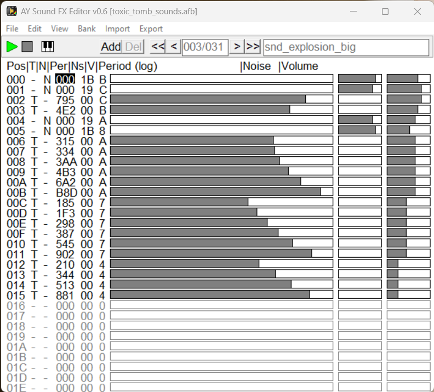Click position label 013
Screen dimensions: 434x392
click(16, 275)
